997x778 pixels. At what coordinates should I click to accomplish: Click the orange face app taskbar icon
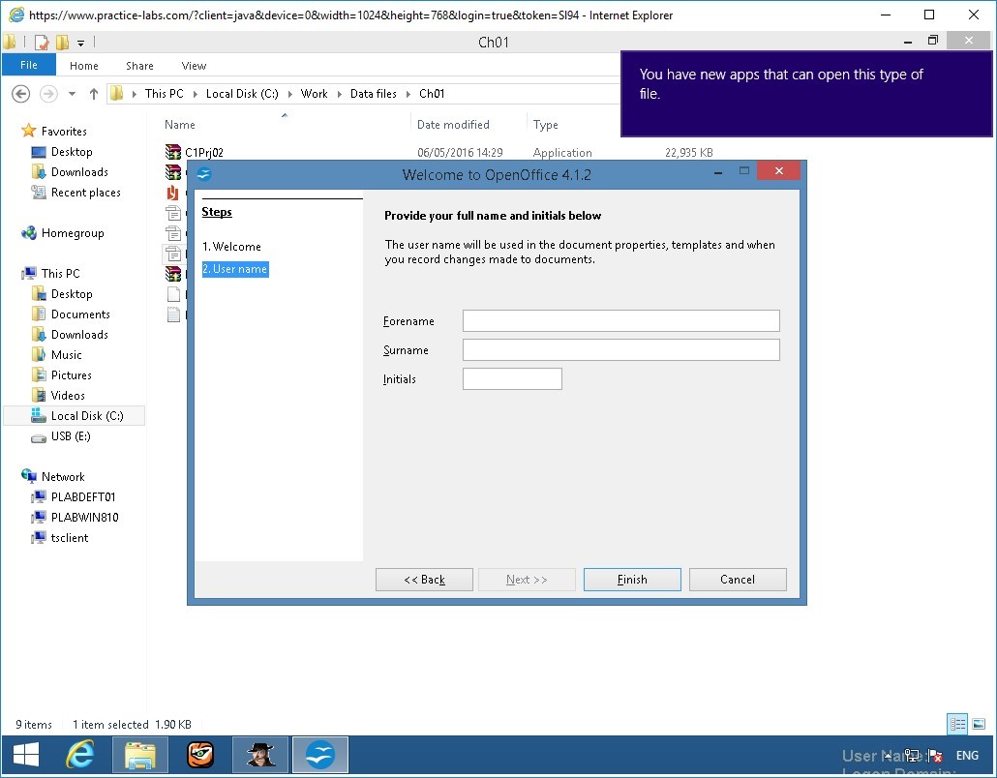(x=200, y=755)
